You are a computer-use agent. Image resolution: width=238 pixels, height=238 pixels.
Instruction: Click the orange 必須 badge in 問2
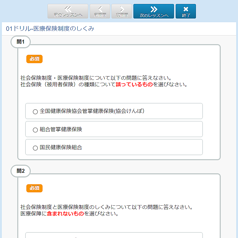pyautogui.click(x=34, y=188)
